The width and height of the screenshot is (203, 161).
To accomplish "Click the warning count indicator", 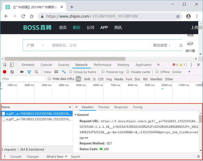I will pos(182,65).
